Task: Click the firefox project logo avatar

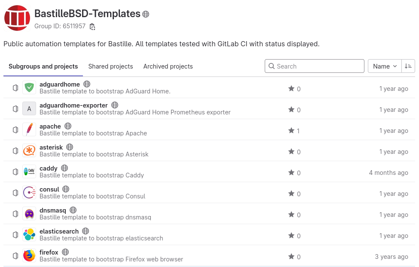Action: point(29,255)
